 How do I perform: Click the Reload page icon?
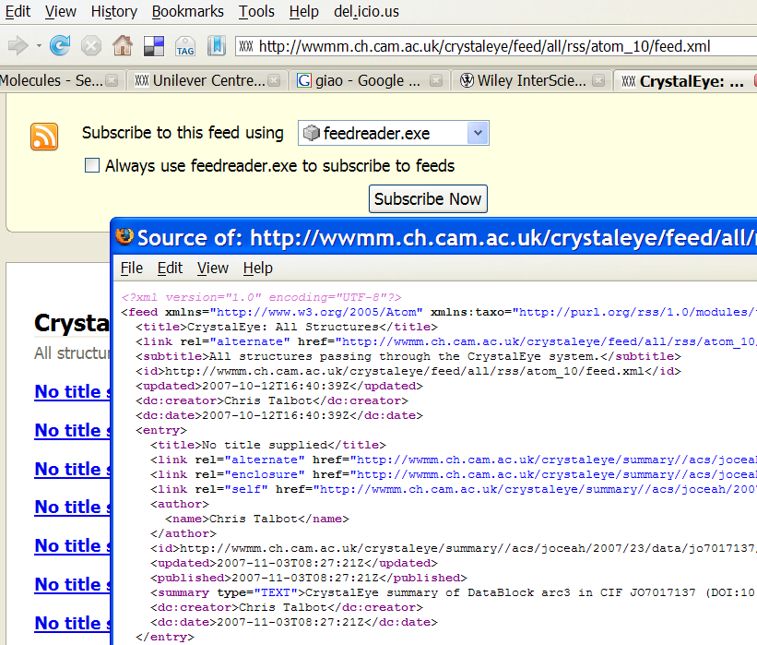click(61, 45)
